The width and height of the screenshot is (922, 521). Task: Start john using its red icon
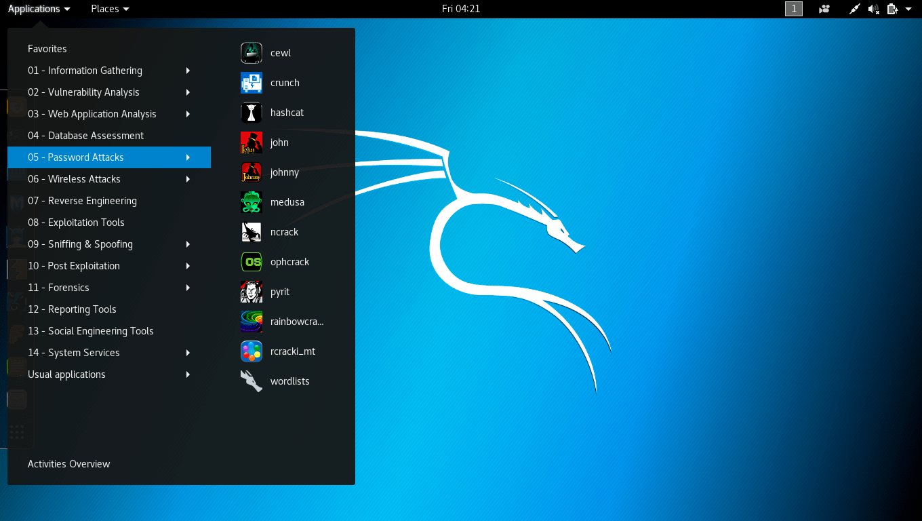point(252,142)
